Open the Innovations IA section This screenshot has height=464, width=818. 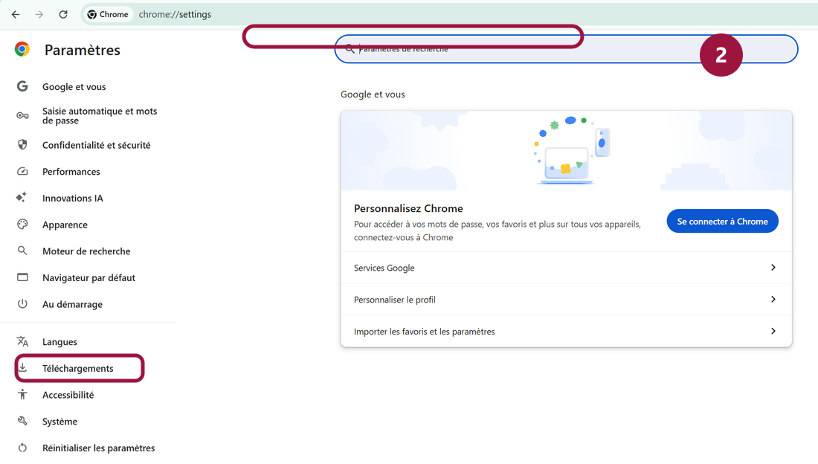coord(73,199)
